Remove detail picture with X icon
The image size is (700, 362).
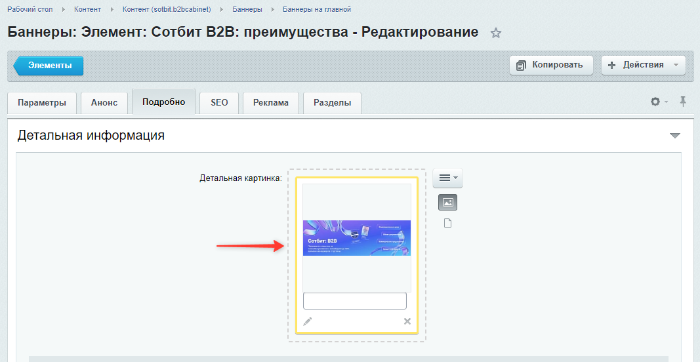tap(407, 321)
